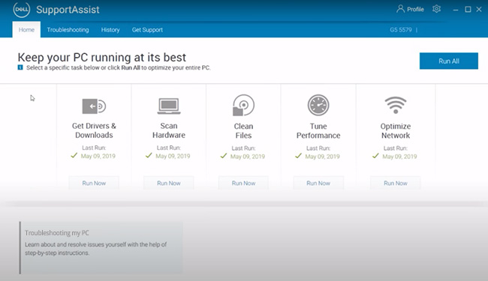The width and height of the screenshot is (488, 281).
Task: Close the SupportAssist window
Action: click(479, 9)
